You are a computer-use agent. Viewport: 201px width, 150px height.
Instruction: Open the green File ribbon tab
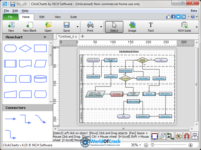click(x=10, y=17)
